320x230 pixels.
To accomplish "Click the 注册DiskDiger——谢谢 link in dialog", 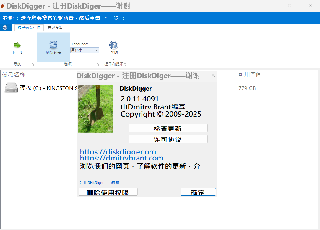I will pyautogui.click(x=99, y=182).
